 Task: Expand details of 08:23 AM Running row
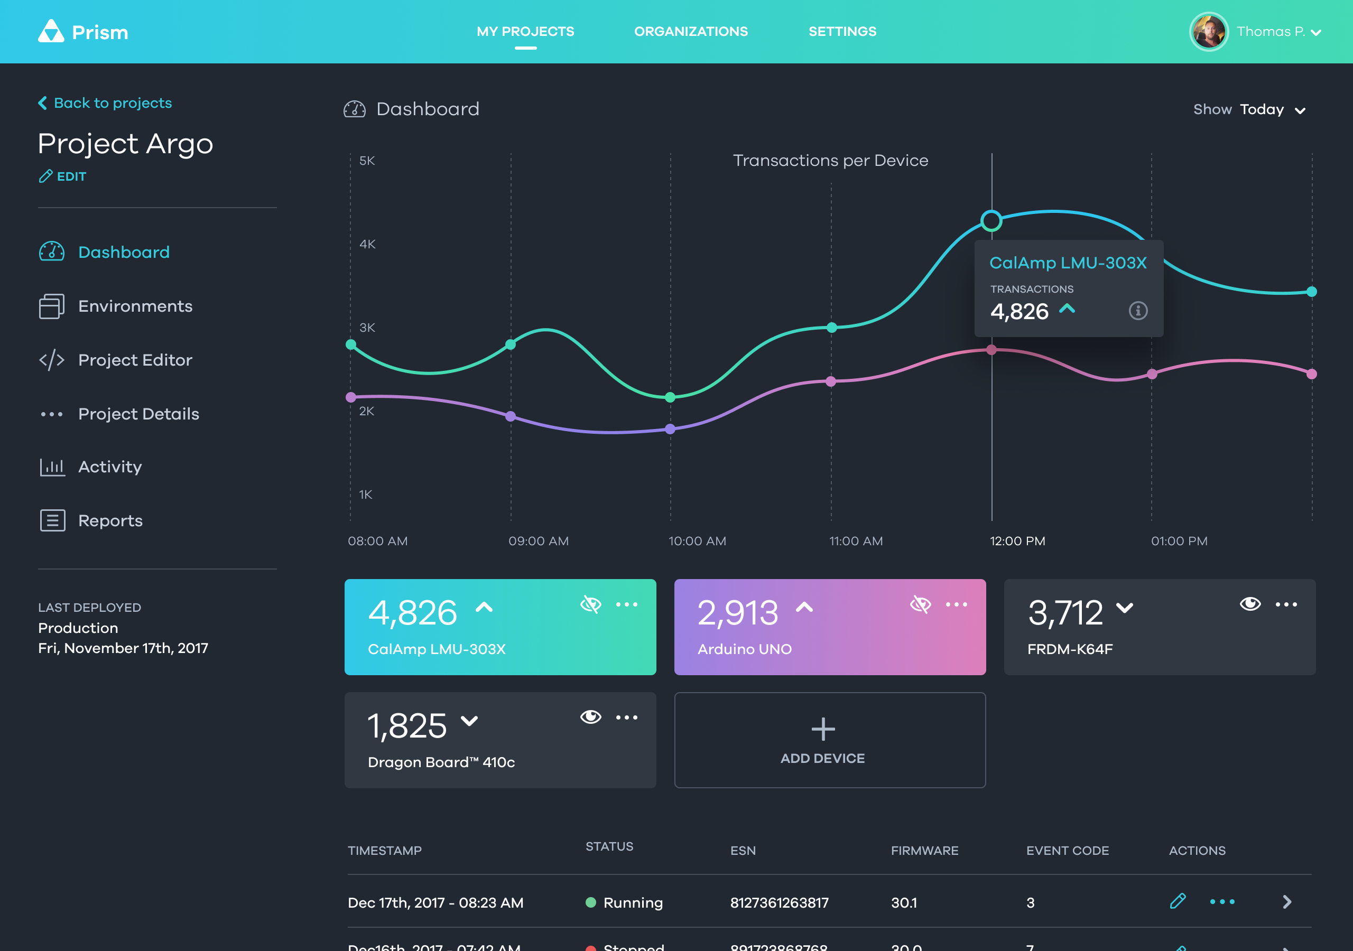tap(1287, 901)
